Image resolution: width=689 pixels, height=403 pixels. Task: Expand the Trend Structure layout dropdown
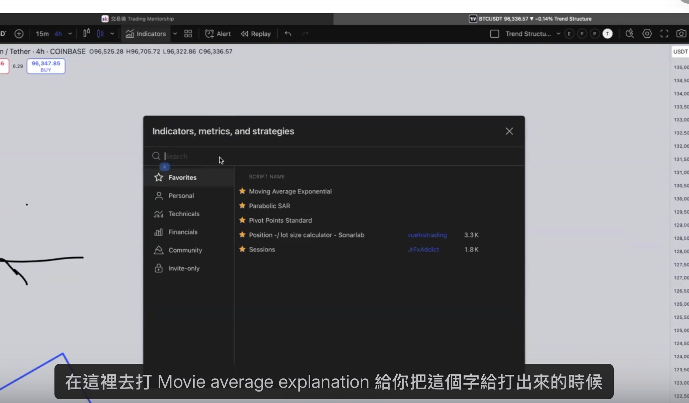pyautogui.click(x=559, y=34)
